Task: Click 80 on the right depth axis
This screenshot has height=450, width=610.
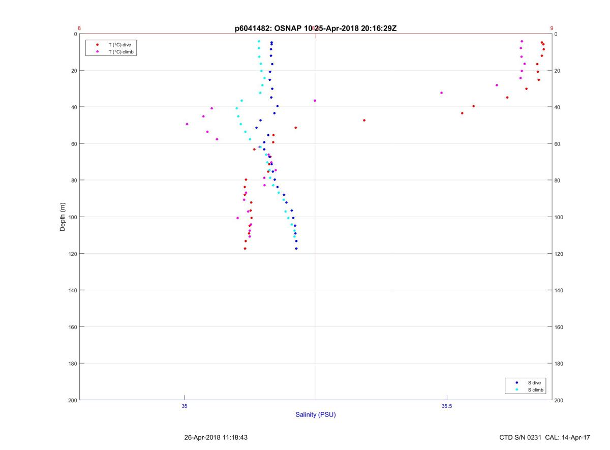Action: pyautogui.click(x=557, y=181)
